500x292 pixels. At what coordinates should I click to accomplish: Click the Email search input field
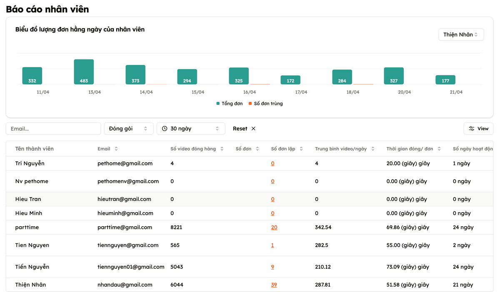53,129
